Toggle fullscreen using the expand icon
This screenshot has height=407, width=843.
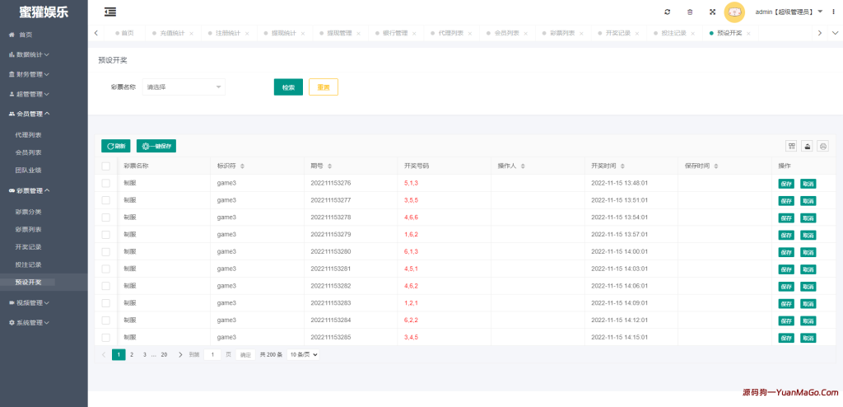[x=712, y=12]
